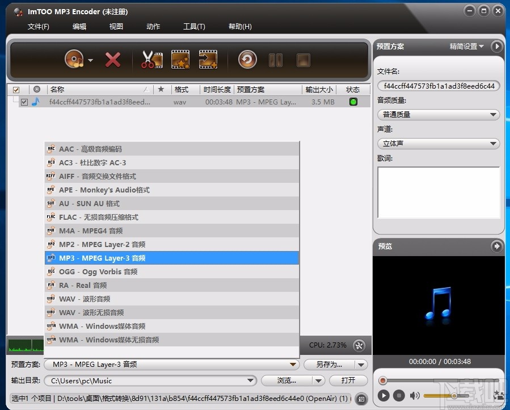Click the red X delete icon
The height and width of the screenshot is (410, 510).
point(112,59)
